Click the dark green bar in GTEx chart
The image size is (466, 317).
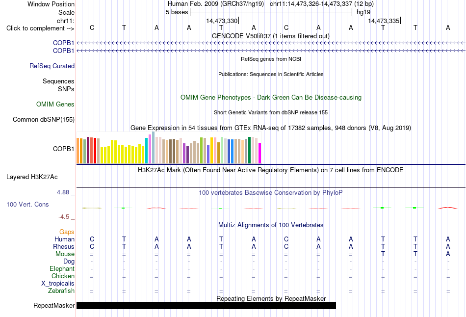[x=249, y=150]
